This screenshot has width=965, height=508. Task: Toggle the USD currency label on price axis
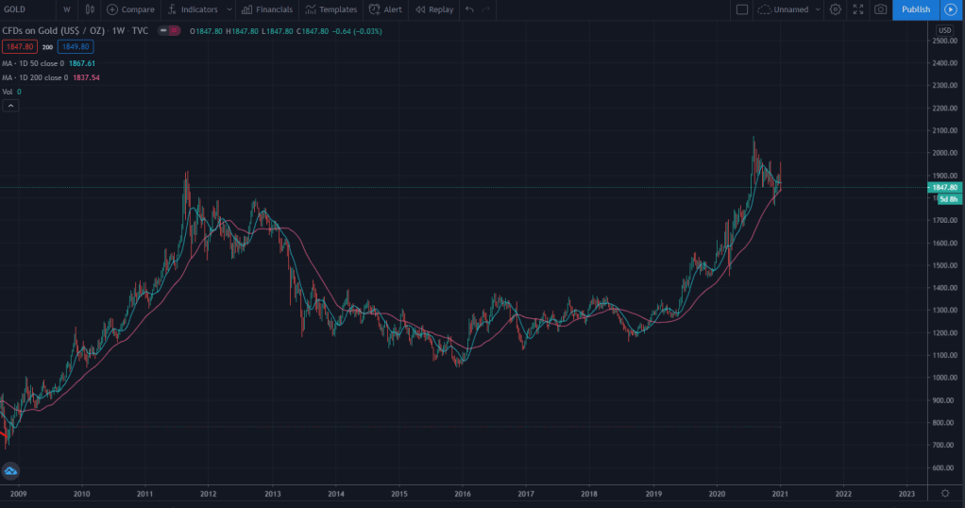[941, 30]
